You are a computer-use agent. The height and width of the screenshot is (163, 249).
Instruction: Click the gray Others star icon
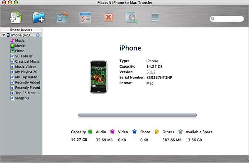(x=181, y=131)
